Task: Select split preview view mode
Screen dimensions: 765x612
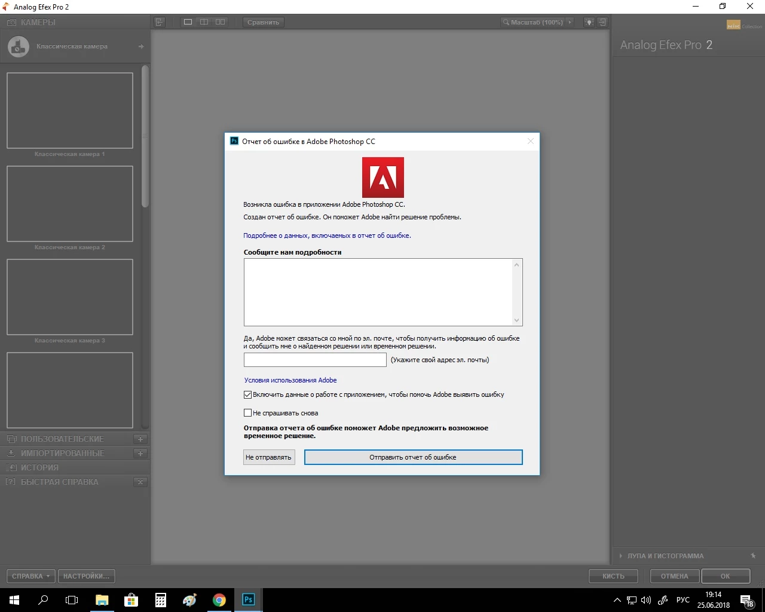Action: (204, 22)
